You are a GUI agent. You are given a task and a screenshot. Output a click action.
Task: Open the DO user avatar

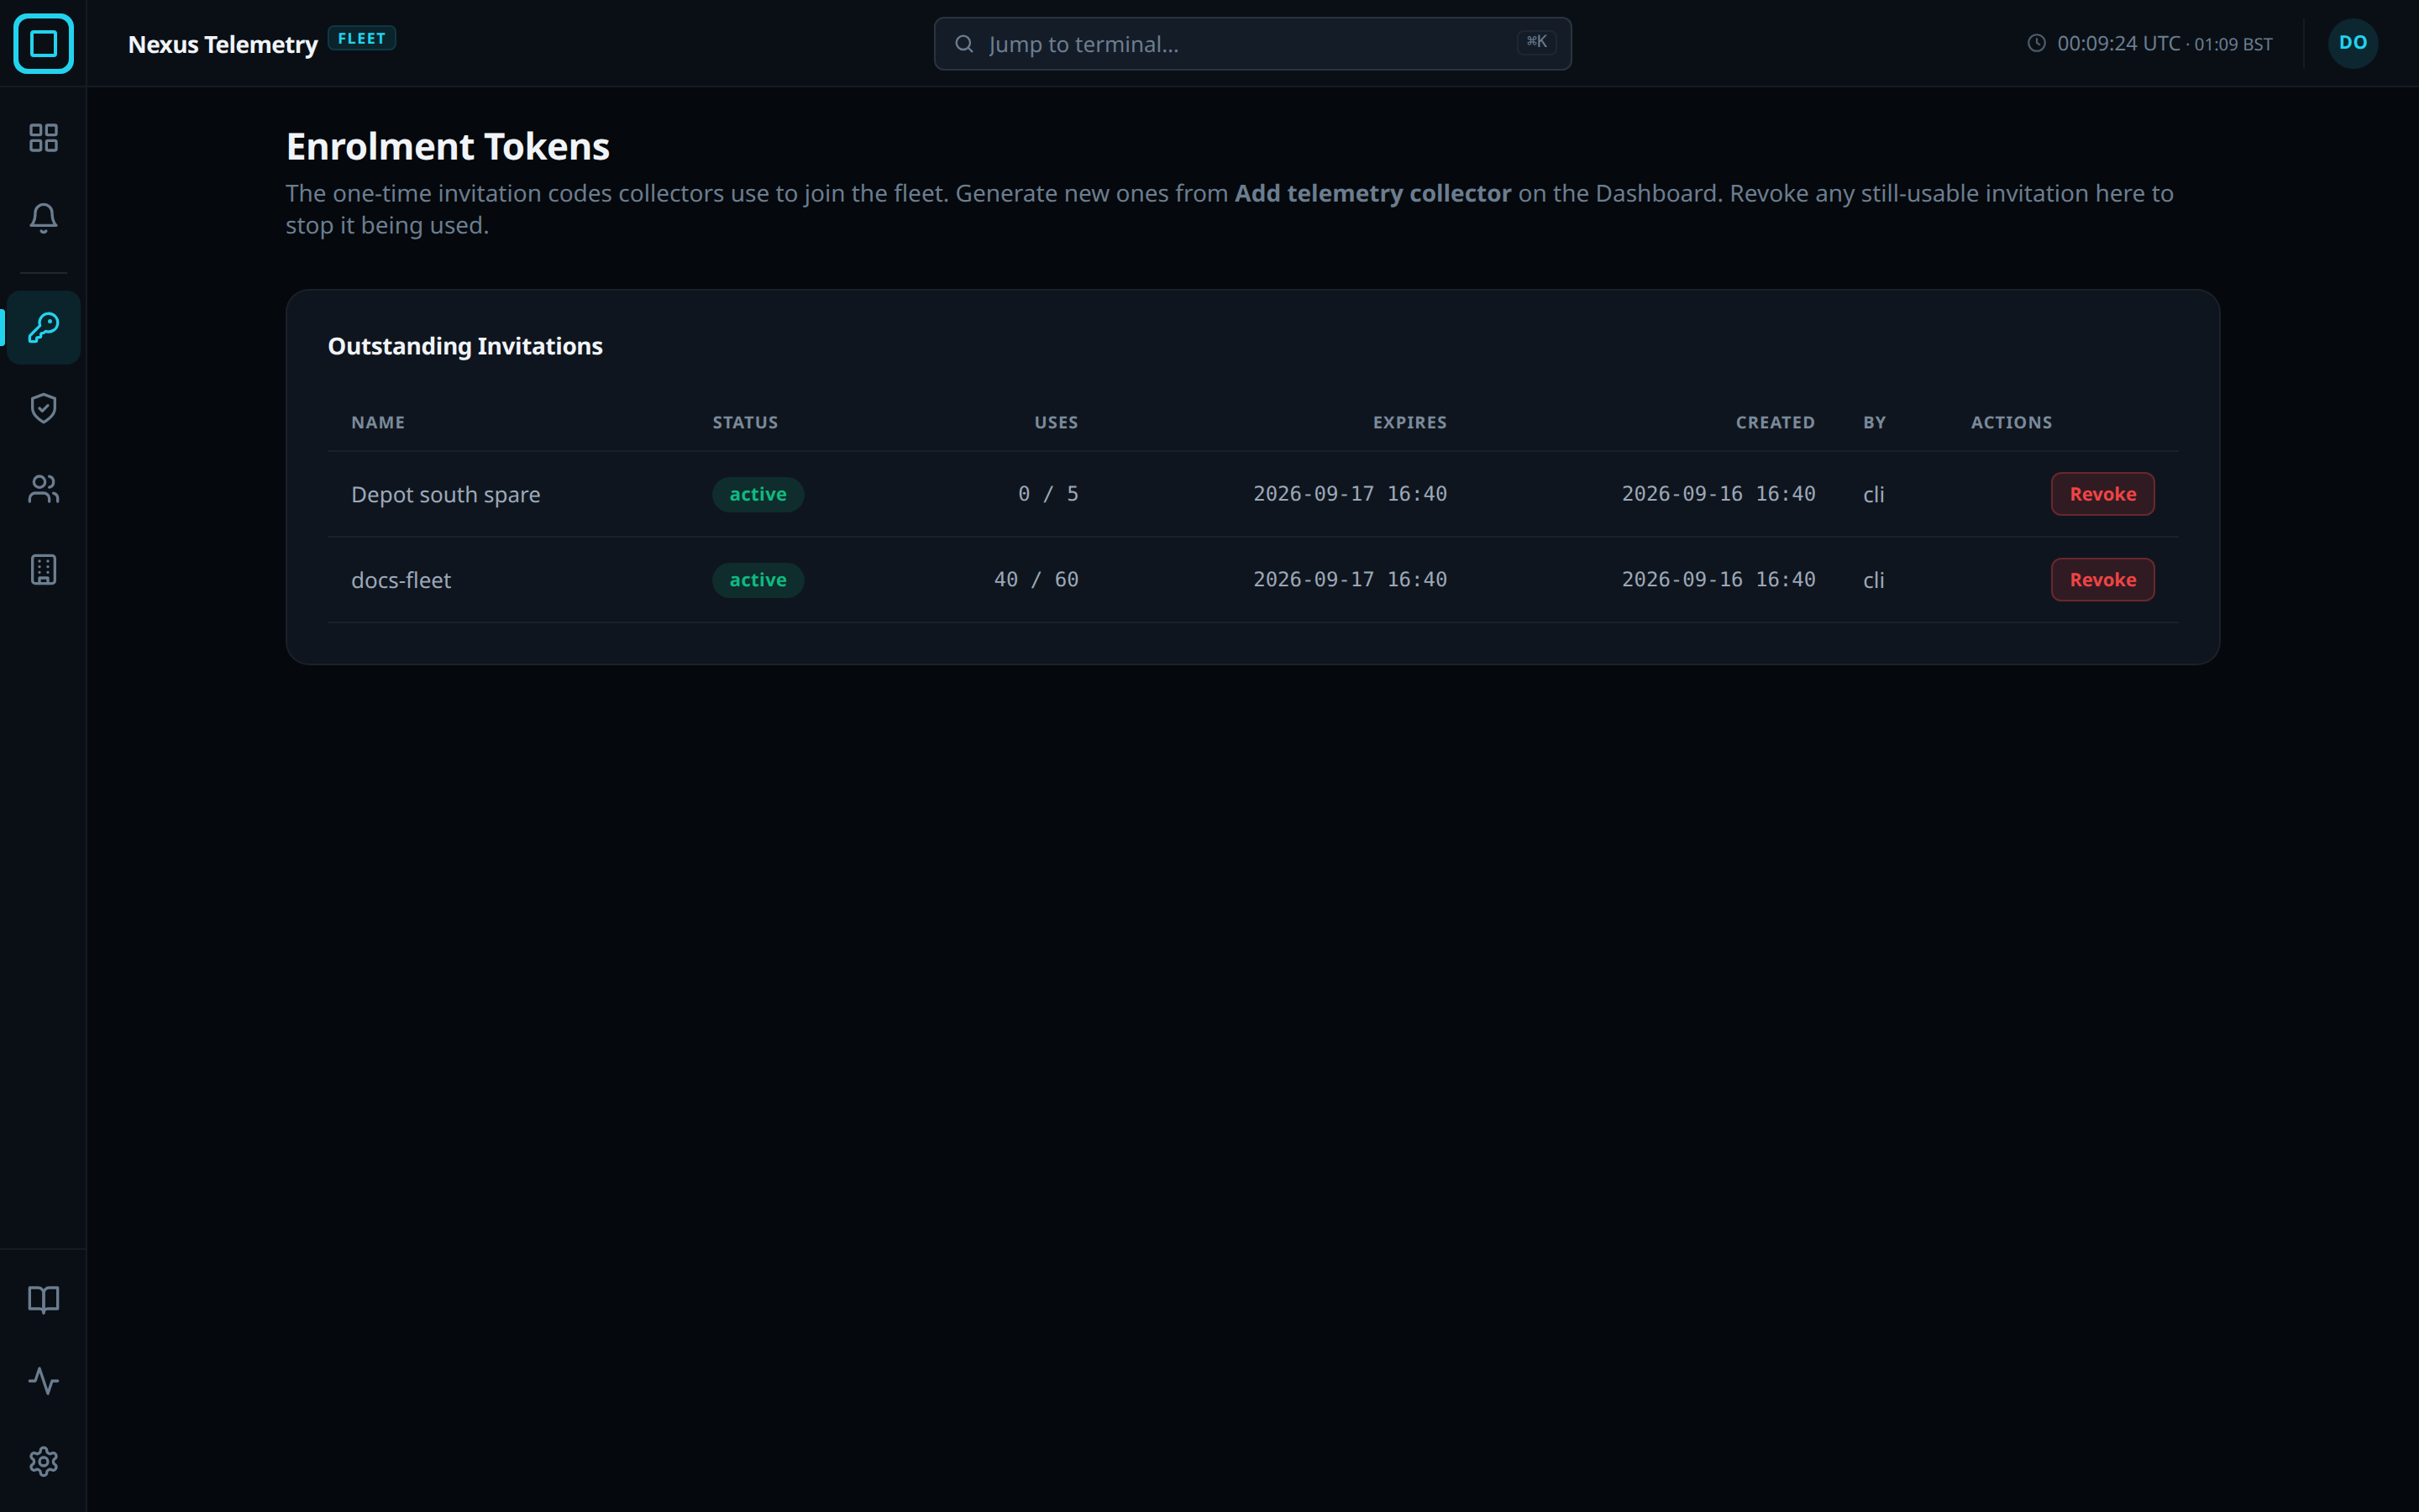click(2353, 43)
